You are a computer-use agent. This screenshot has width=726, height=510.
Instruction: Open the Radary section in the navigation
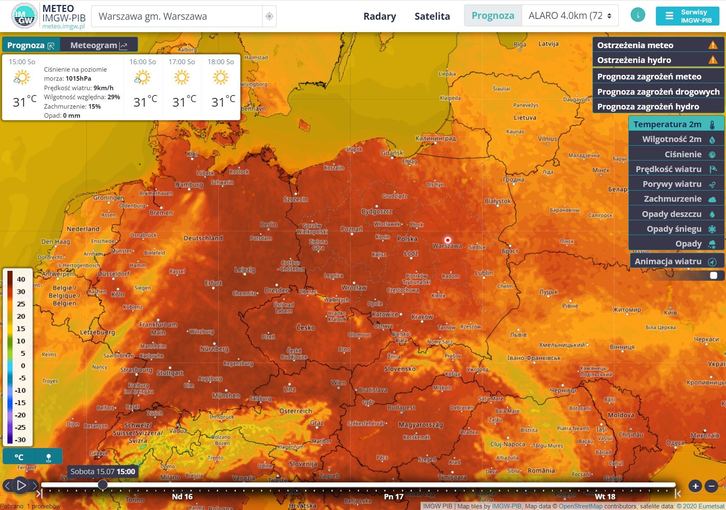[380, 16]
